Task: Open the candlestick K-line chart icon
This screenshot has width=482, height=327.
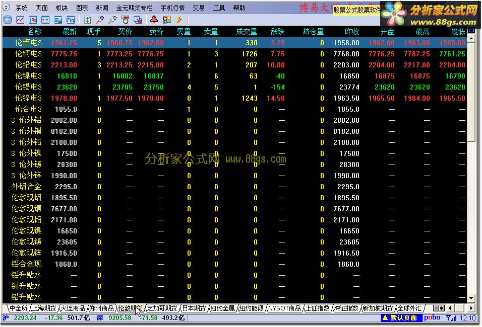Action: click(x=33, y=20)
